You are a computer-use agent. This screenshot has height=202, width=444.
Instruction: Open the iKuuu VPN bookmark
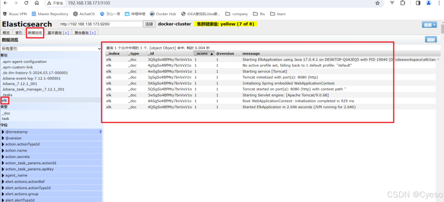tap(15, 14)
